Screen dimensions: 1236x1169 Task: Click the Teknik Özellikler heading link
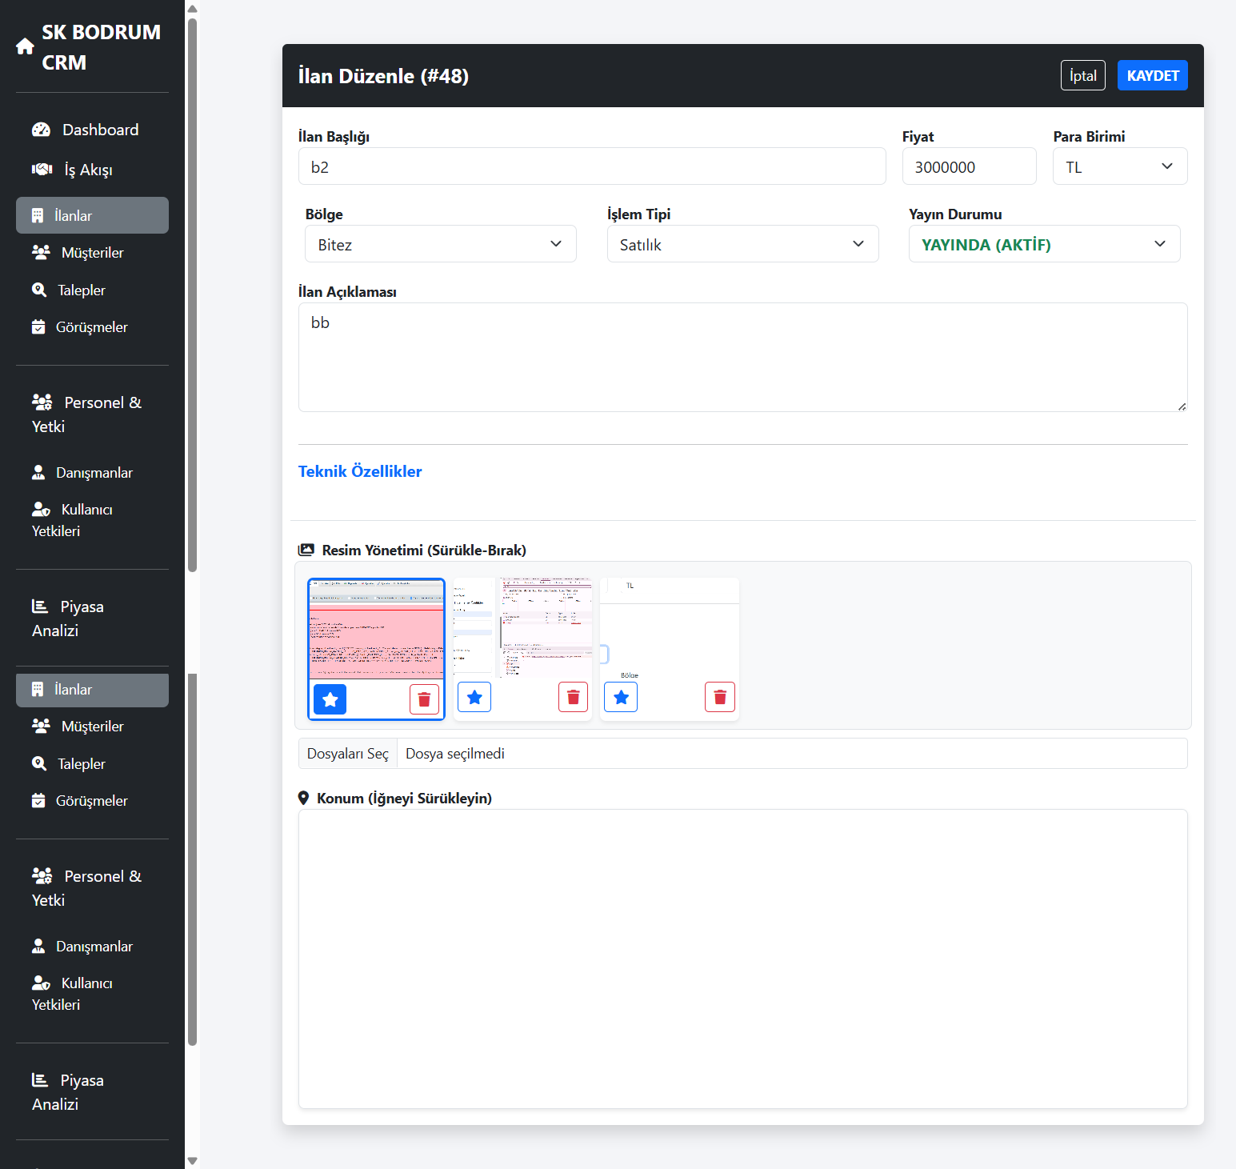(x=360, y=471)
